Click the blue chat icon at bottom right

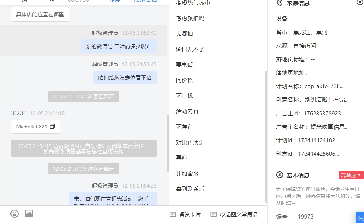tap(360, 218)
